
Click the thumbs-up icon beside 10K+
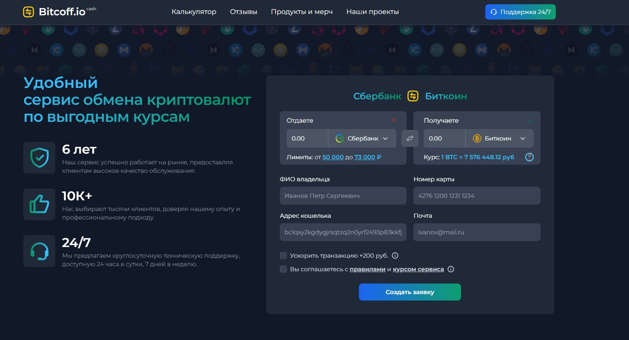pos(39,204)
